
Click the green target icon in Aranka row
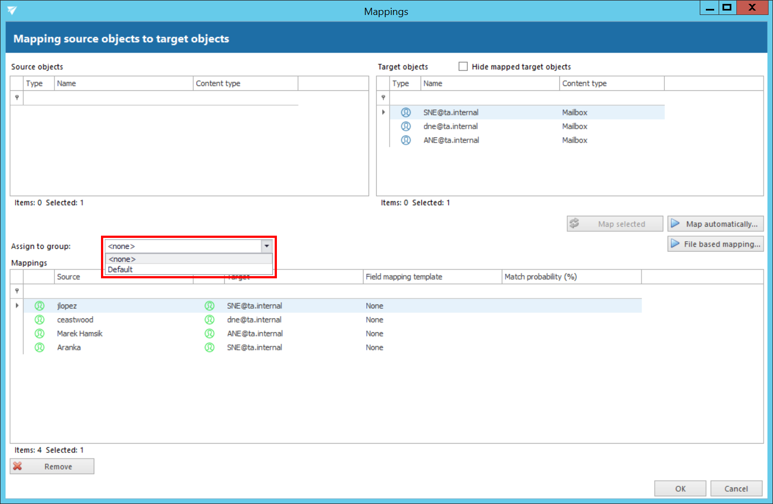[209, 348]
